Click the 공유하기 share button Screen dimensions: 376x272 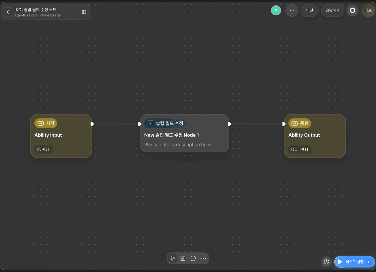332,10
